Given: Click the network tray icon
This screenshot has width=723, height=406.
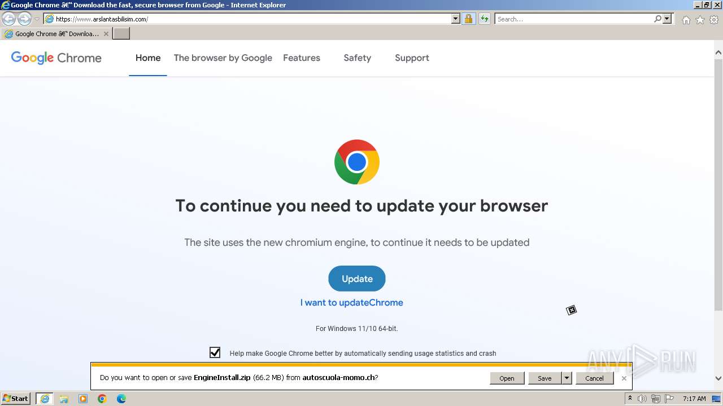Looking at the screenshot, I should (655, 399).
